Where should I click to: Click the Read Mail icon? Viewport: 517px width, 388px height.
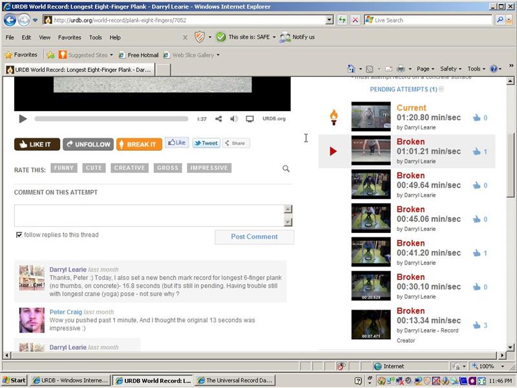[x=389, y=69]
